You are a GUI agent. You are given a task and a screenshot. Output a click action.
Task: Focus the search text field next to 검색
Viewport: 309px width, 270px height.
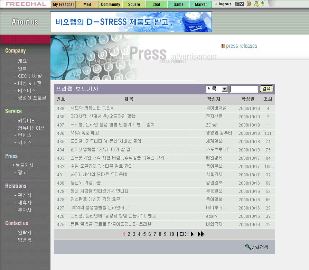[x=244, y=89]
